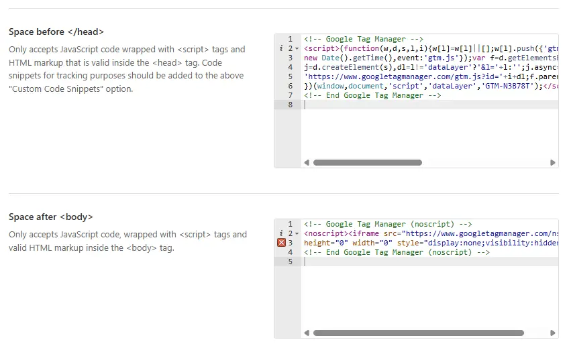This screenshot has height=346, width=569.
Task: Click the right scroll arrow of the head editor
Action: [553, 162]
